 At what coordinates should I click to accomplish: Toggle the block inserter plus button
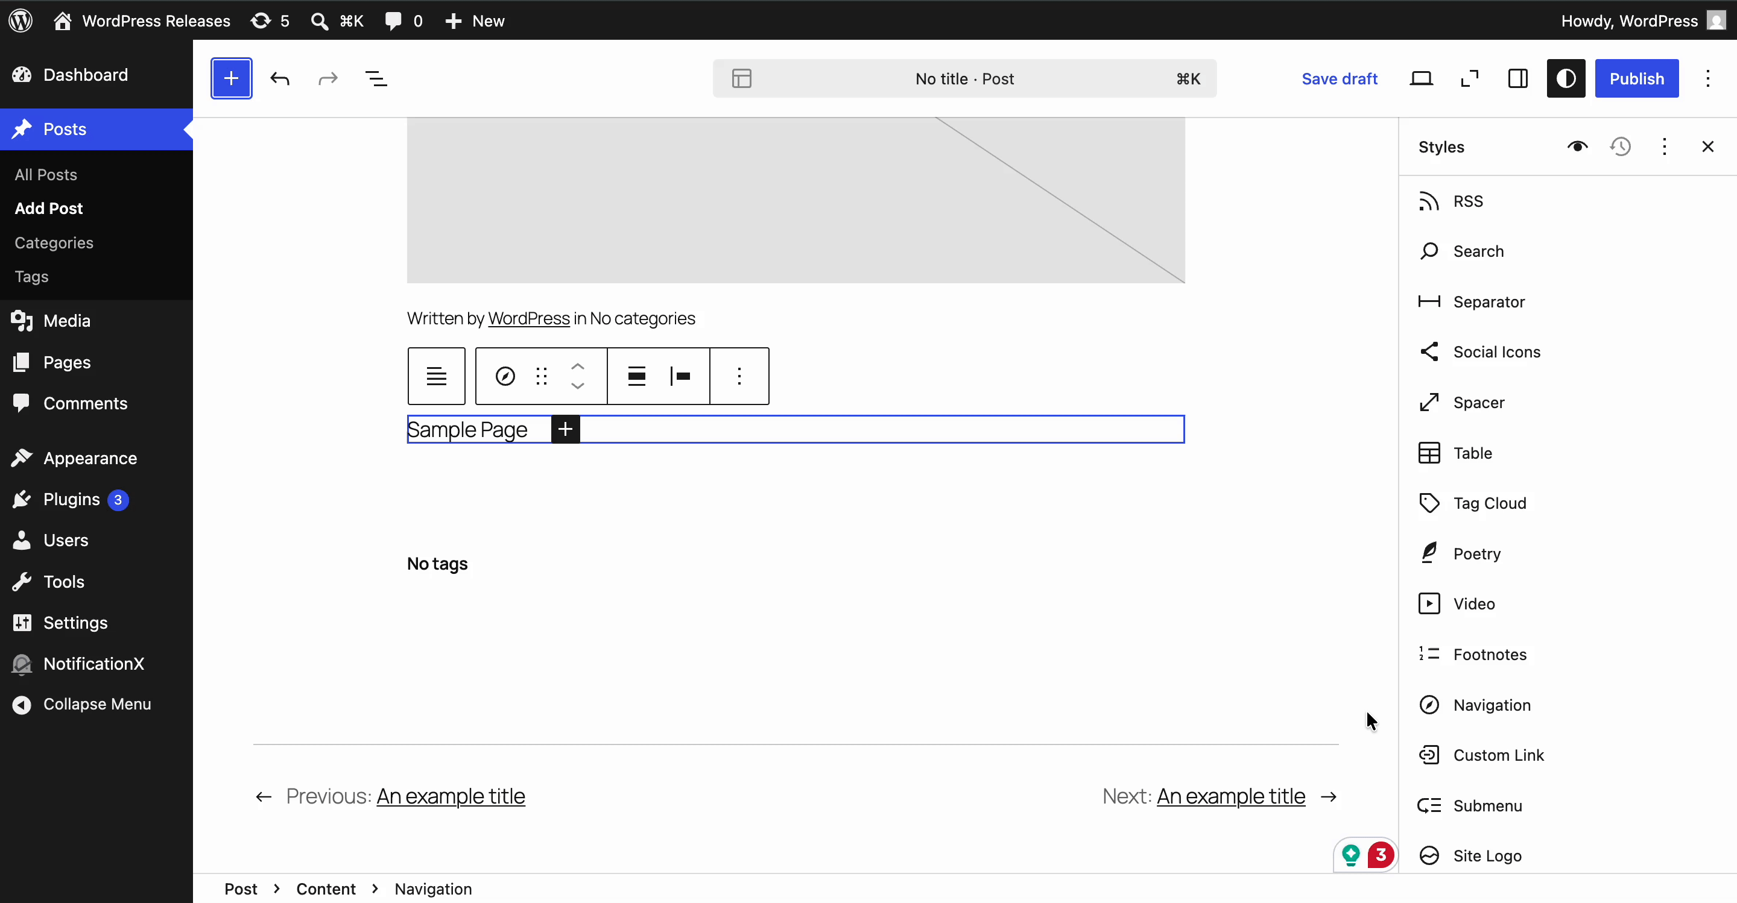click(x=231, y=79)
